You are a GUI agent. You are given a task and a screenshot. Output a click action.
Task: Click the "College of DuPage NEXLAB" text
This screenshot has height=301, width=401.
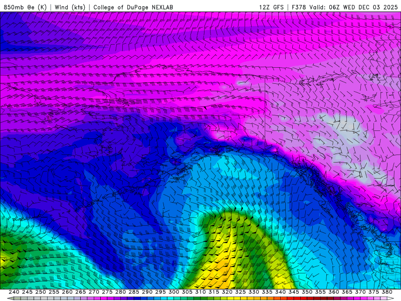tap(133, 7)
